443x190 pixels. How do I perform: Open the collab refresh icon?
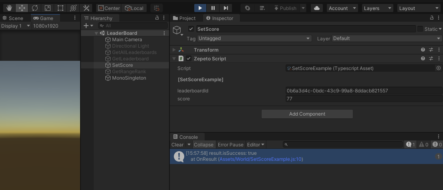click(x=248, y=8)
